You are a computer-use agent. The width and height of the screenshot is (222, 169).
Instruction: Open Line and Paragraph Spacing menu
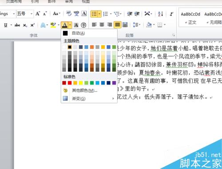(136, 25)
